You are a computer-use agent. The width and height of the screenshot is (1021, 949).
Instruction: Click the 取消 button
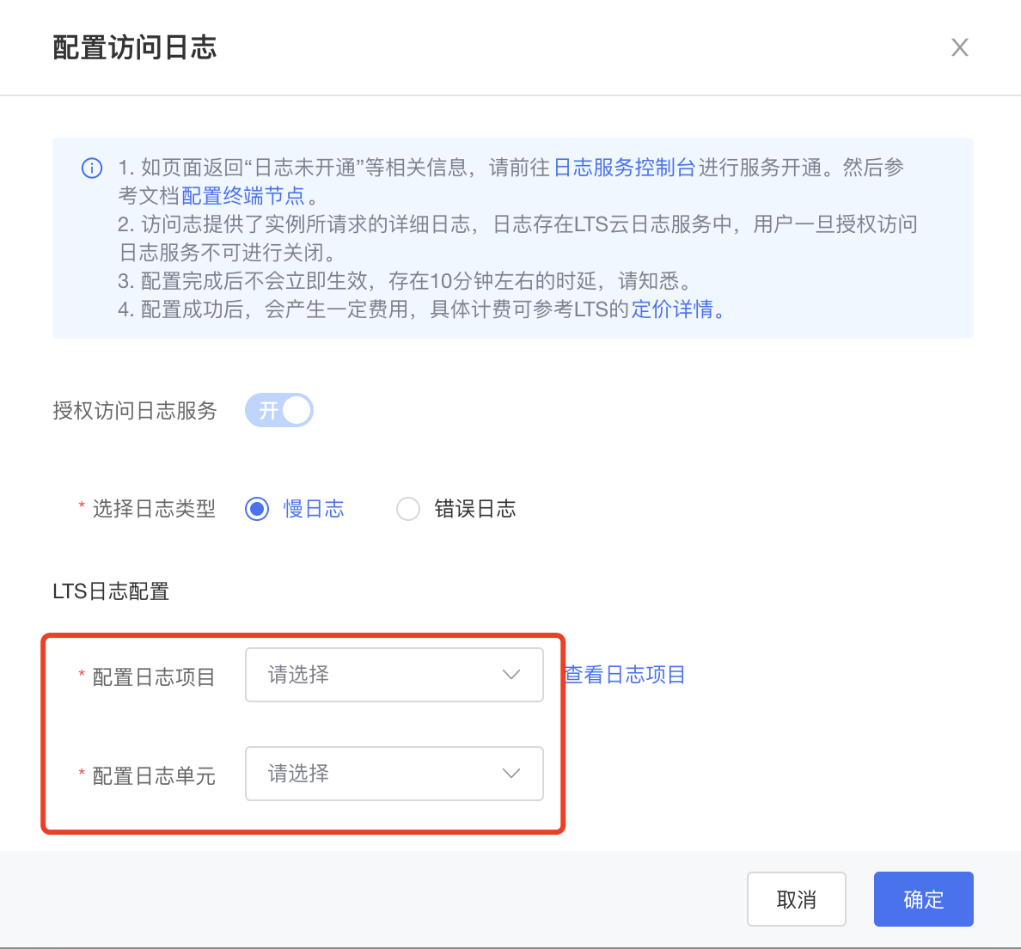point(797,899)
